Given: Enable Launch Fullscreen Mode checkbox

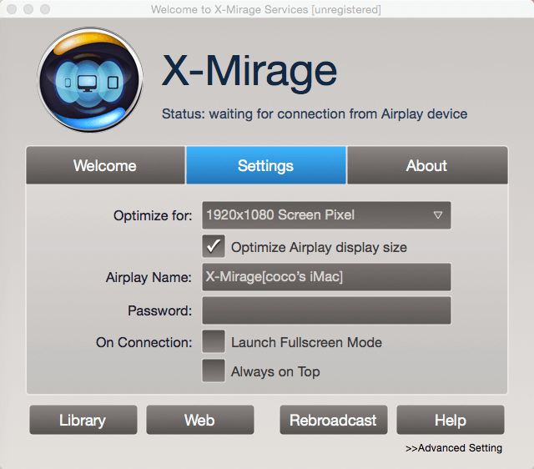Looking at the screenshot, I should pos(214,341).
